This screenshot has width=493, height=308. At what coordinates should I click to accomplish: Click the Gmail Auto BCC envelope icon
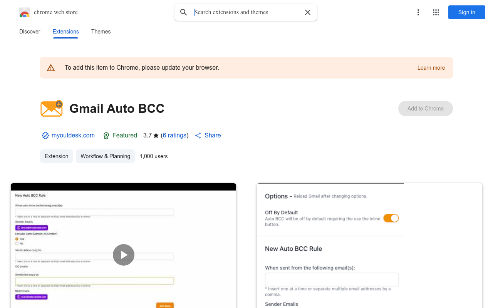pyautogui.click(x=52, y=109)
